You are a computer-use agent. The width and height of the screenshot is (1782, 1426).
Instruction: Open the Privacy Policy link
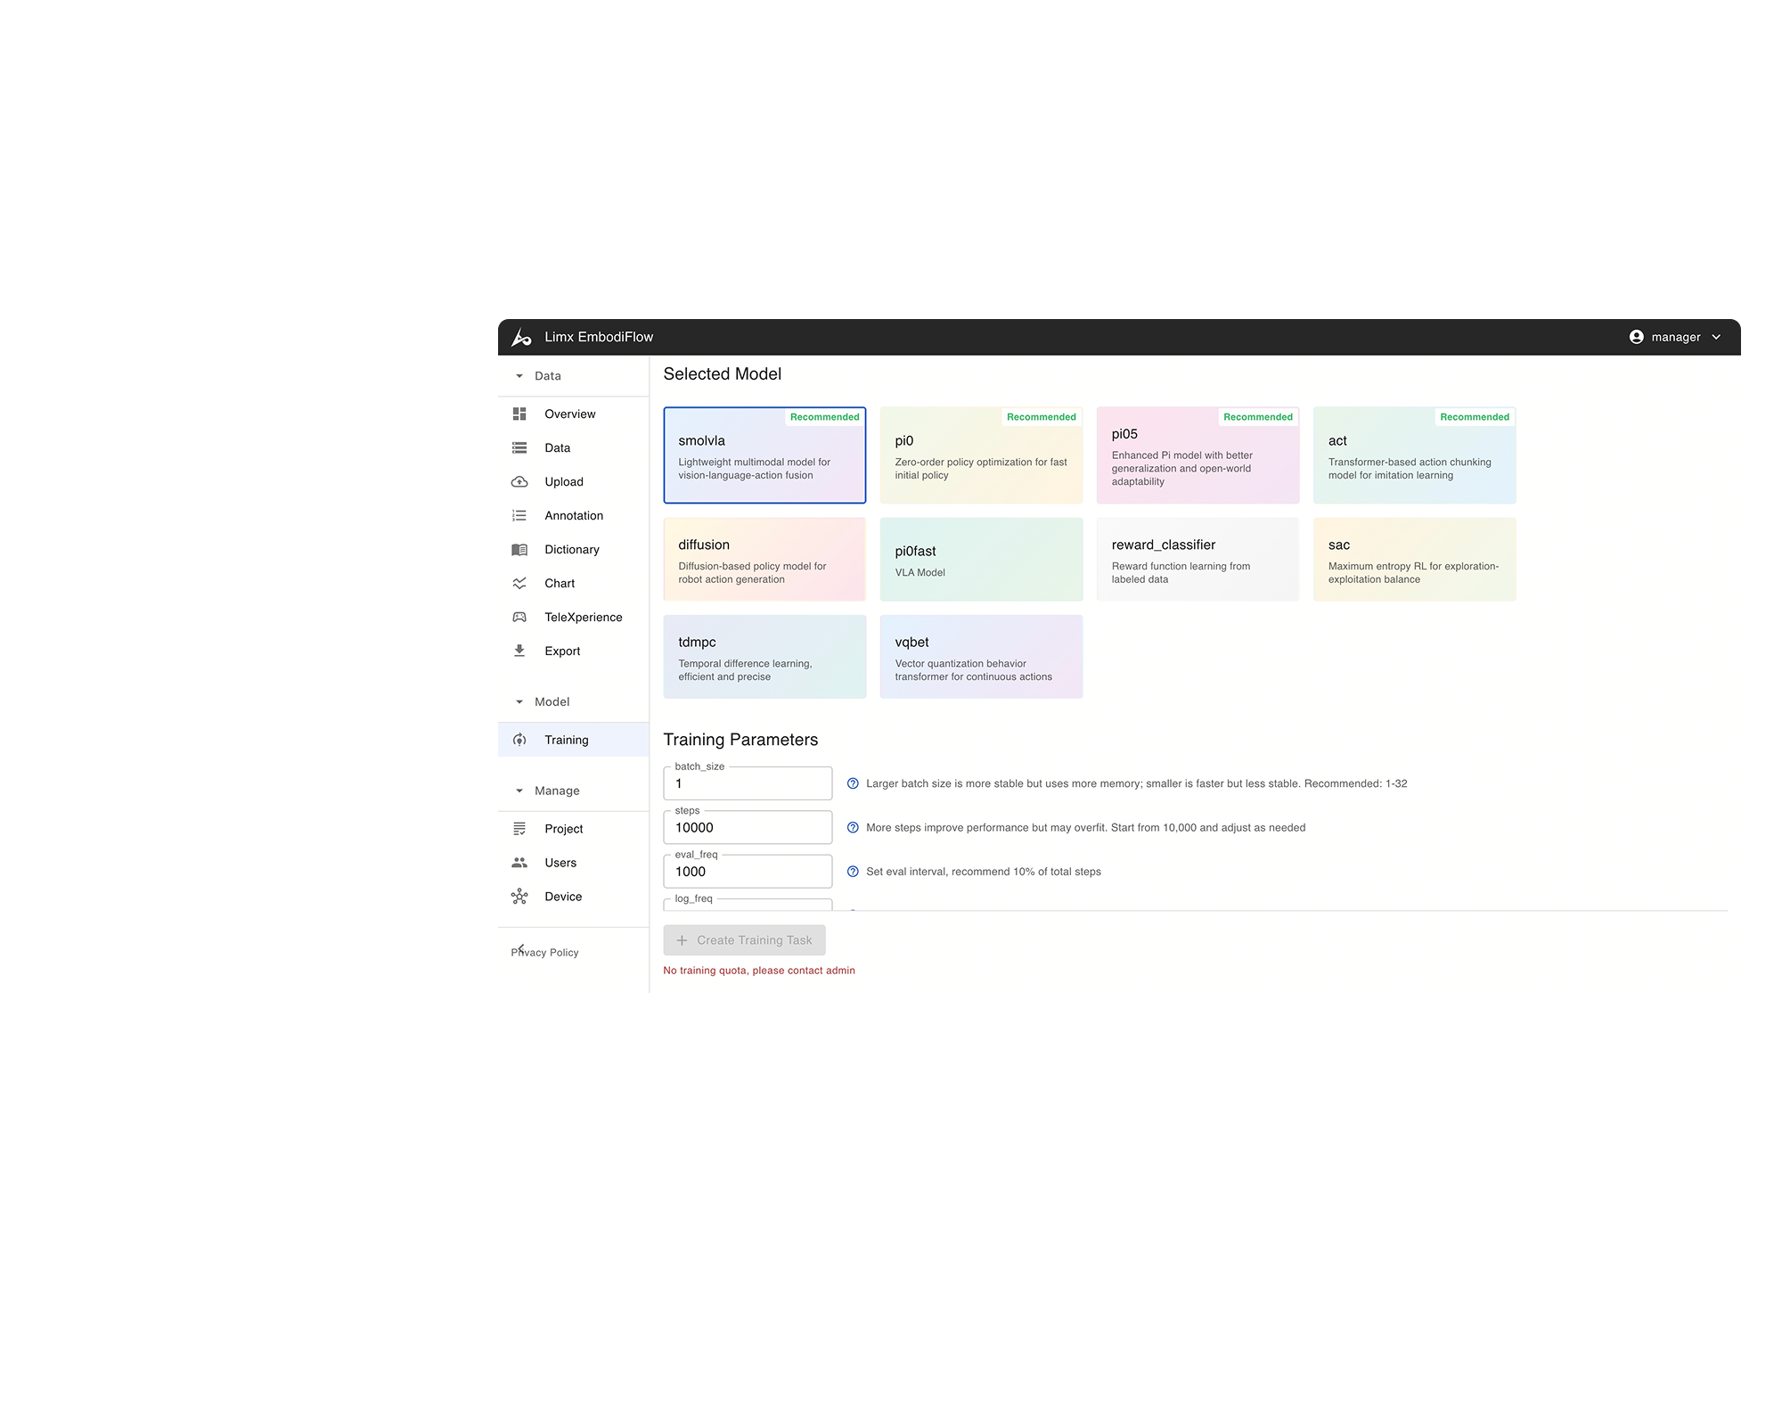tap(544, 952)
